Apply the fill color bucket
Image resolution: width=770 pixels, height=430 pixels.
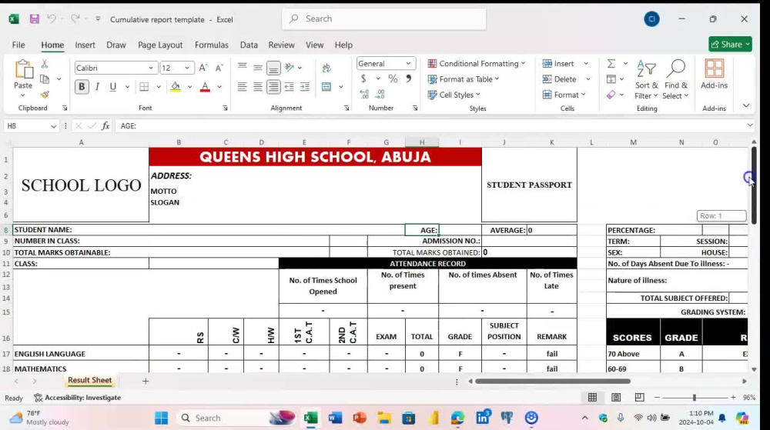pos(176,87)
